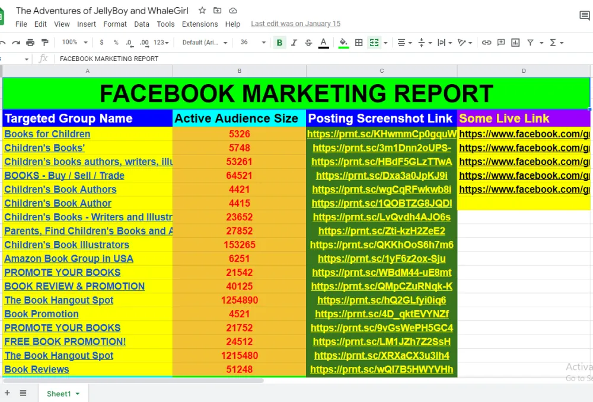Open the font family dropdown
The height and width of the screenshot is (402, 593).
coord(205,43)
